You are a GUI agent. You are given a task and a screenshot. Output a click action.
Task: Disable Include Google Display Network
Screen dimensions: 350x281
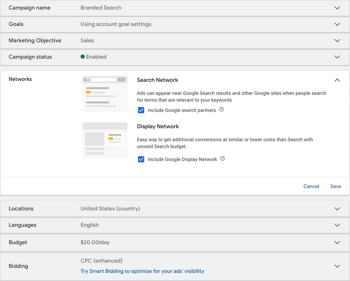(141, 159)
